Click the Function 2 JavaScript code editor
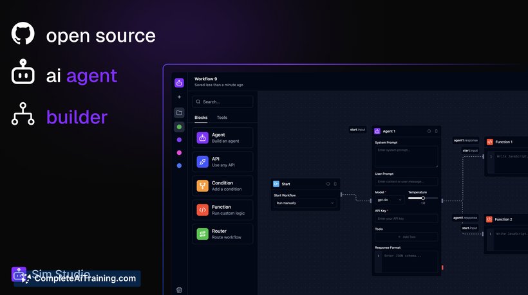 [x=507, y=240]
